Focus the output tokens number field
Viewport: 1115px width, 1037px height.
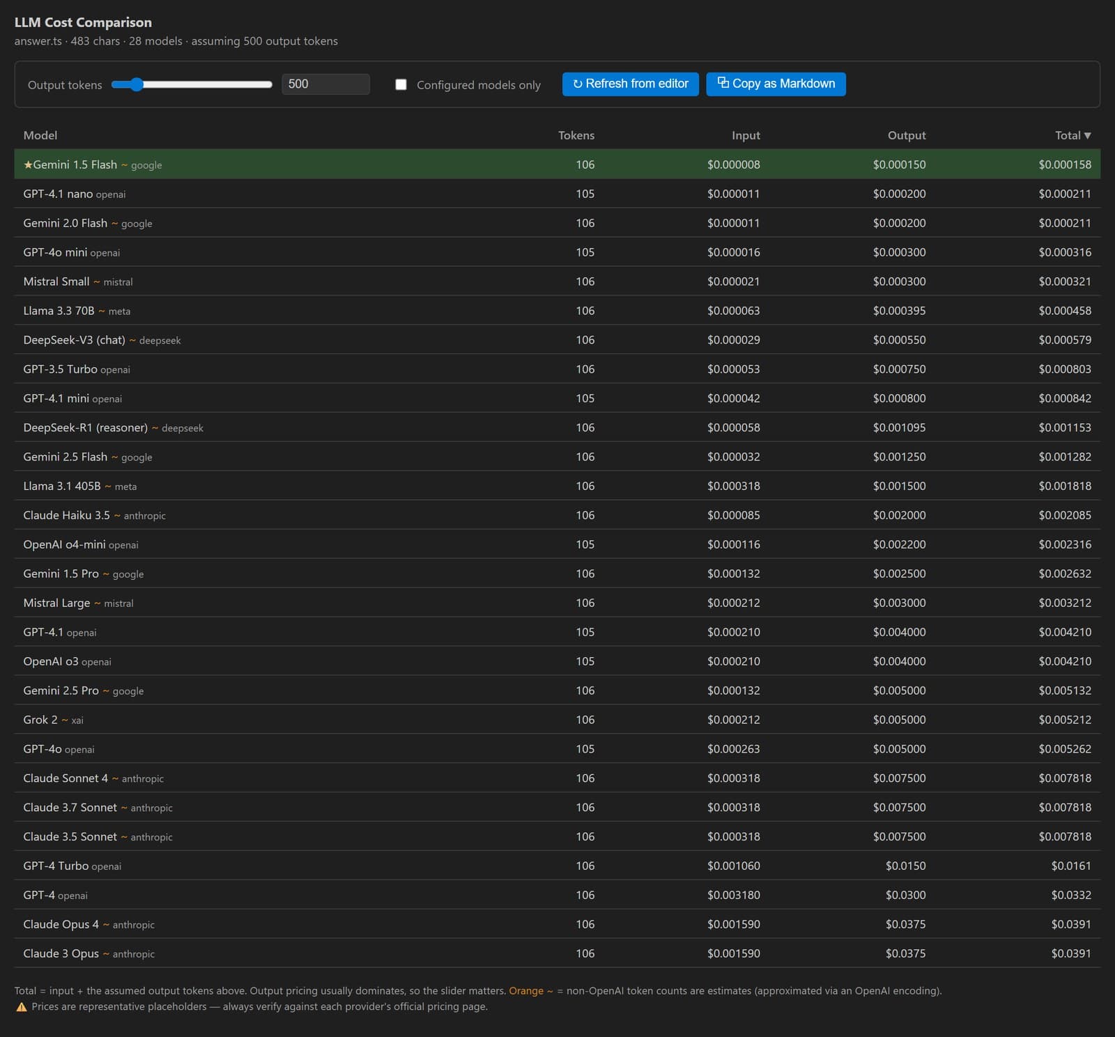point(325,84)
